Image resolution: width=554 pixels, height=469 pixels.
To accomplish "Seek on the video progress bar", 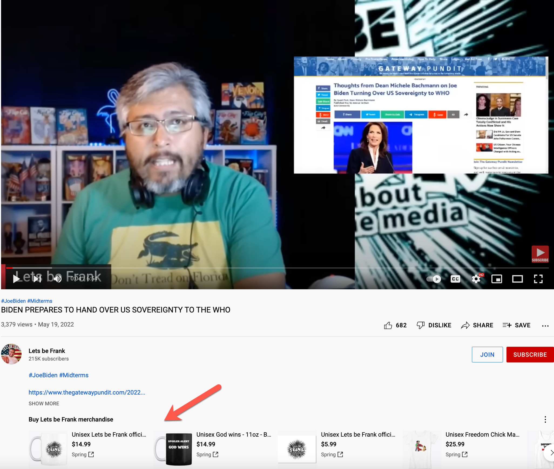I will 270,268.
